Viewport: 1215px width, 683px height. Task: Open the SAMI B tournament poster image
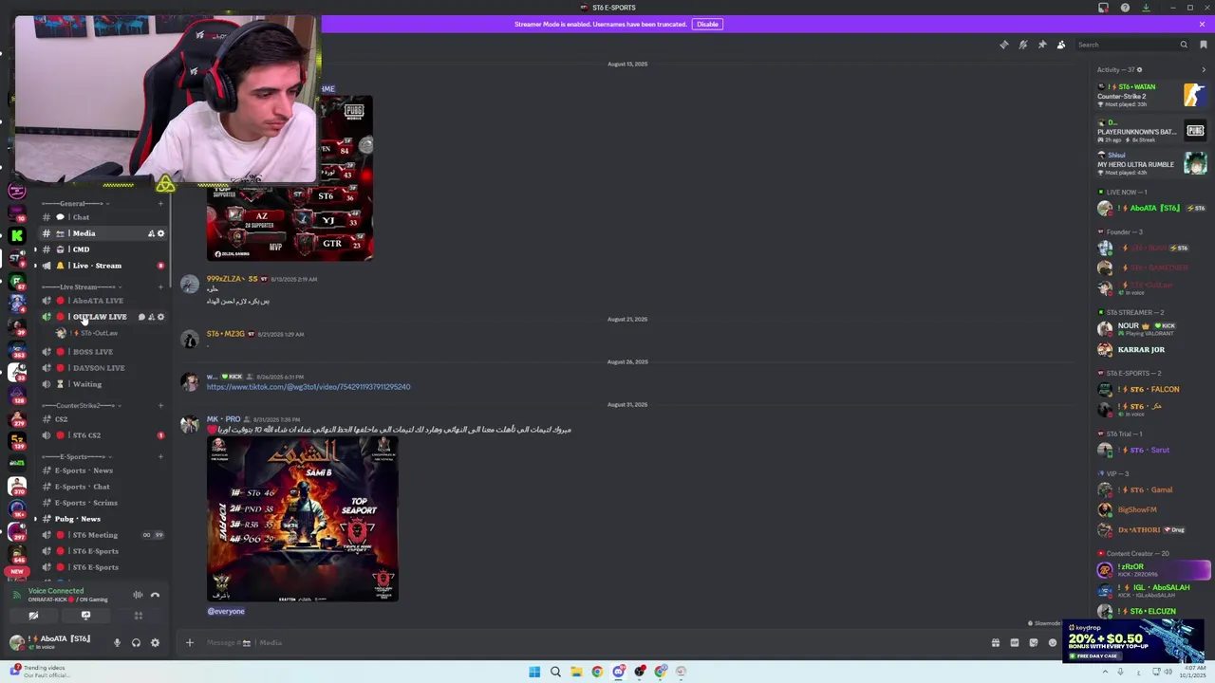(x=303, y=519)
